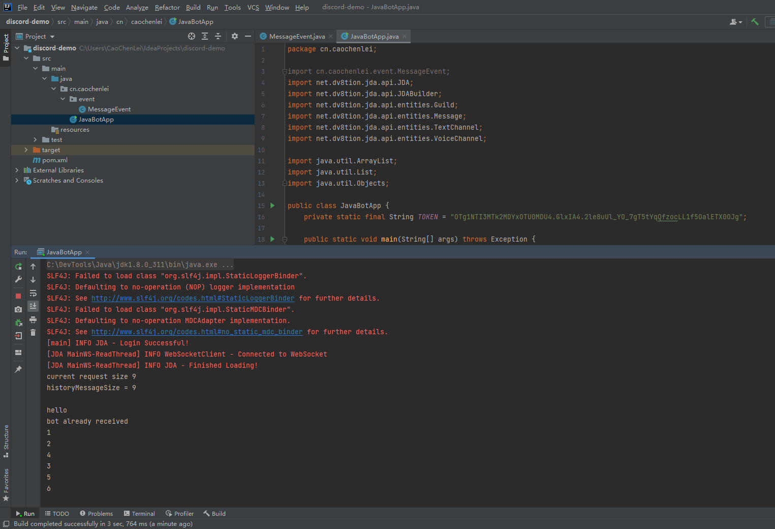The width and height of the screenshot is (775, 529).
Task: Fold main method at line 18
Action: click(x=285, y=240)
